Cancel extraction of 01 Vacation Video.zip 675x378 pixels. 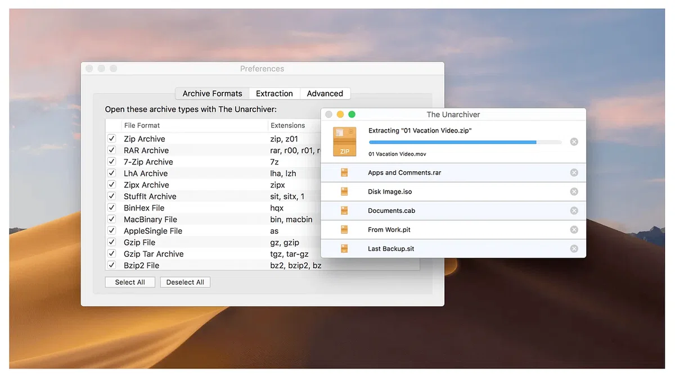(x=574, y=142)
